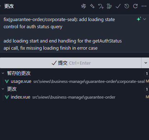Screen dimensions: 149x140
Task: Click the staged changes count badge
Action: coord(146,74)
